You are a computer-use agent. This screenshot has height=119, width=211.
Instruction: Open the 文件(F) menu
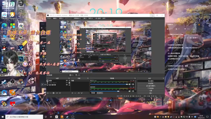(x=49, y=18)
